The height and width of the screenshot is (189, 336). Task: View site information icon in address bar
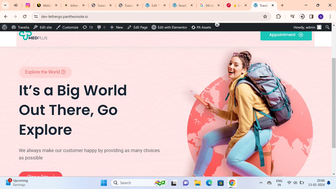(x=36, y=17)
